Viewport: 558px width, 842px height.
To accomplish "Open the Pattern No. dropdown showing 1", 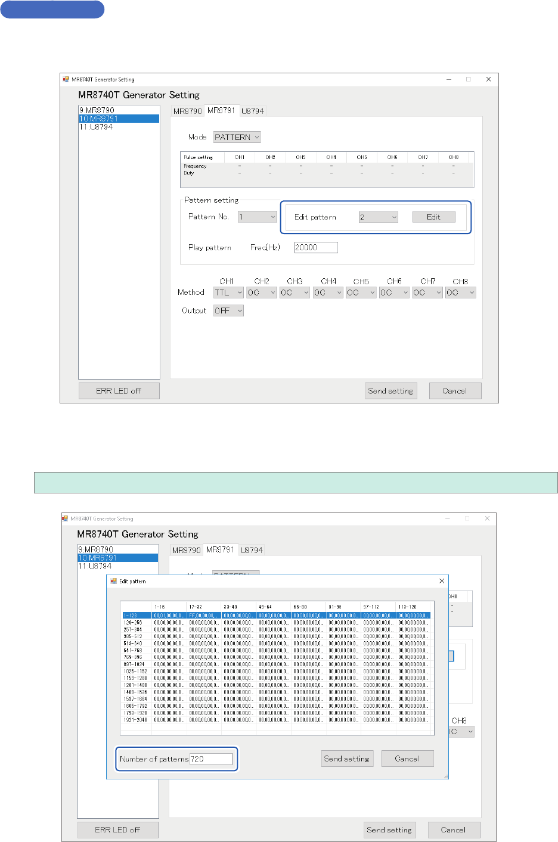I will point(258,217).
